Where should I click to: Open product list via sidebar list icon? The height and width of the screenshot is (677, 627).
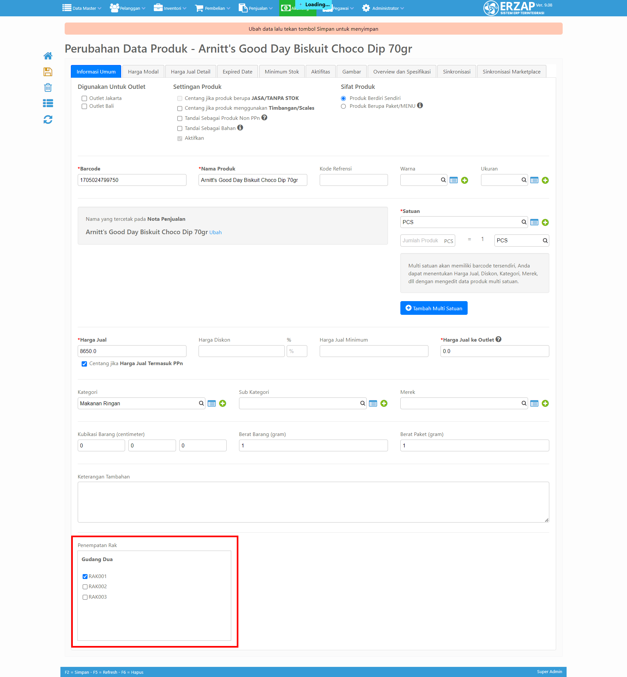point(48,103)
